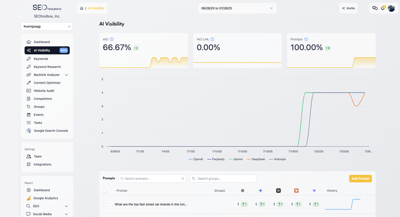This screenshot has width=400, height=217.
Task: Expand the Social Media section chevron
Action: [66, 214]
